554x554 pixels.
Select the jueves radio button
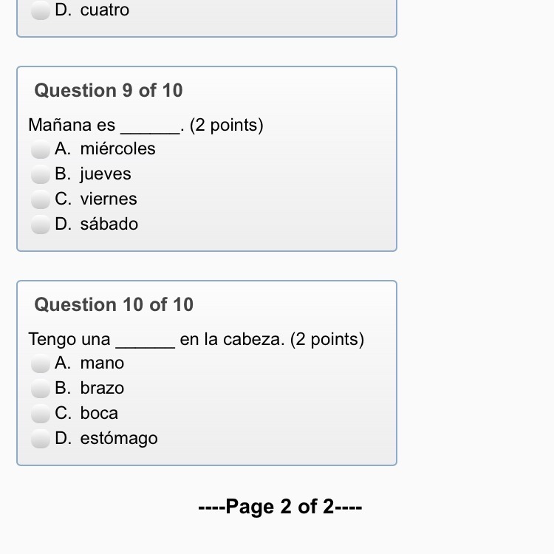[x=41, y=174]
